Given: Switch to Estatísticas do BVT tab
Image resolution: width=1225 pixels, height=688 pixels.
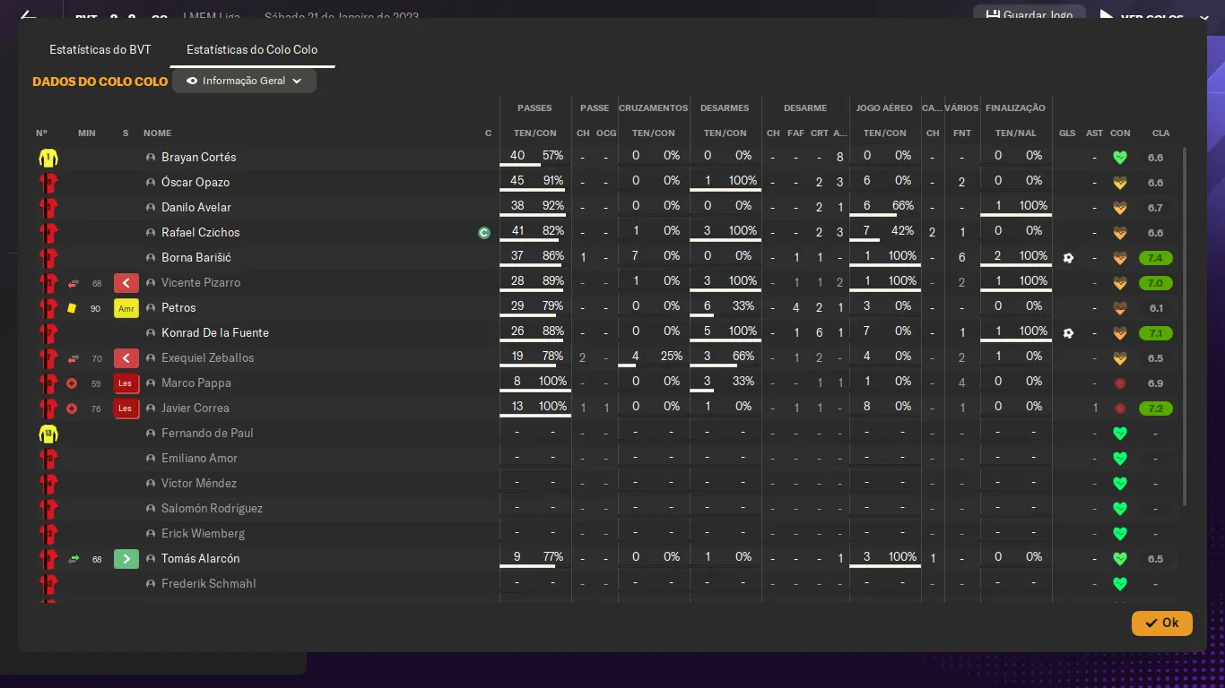Looking at the screenshot, I should pyautogui.click(x=100, y=50).
